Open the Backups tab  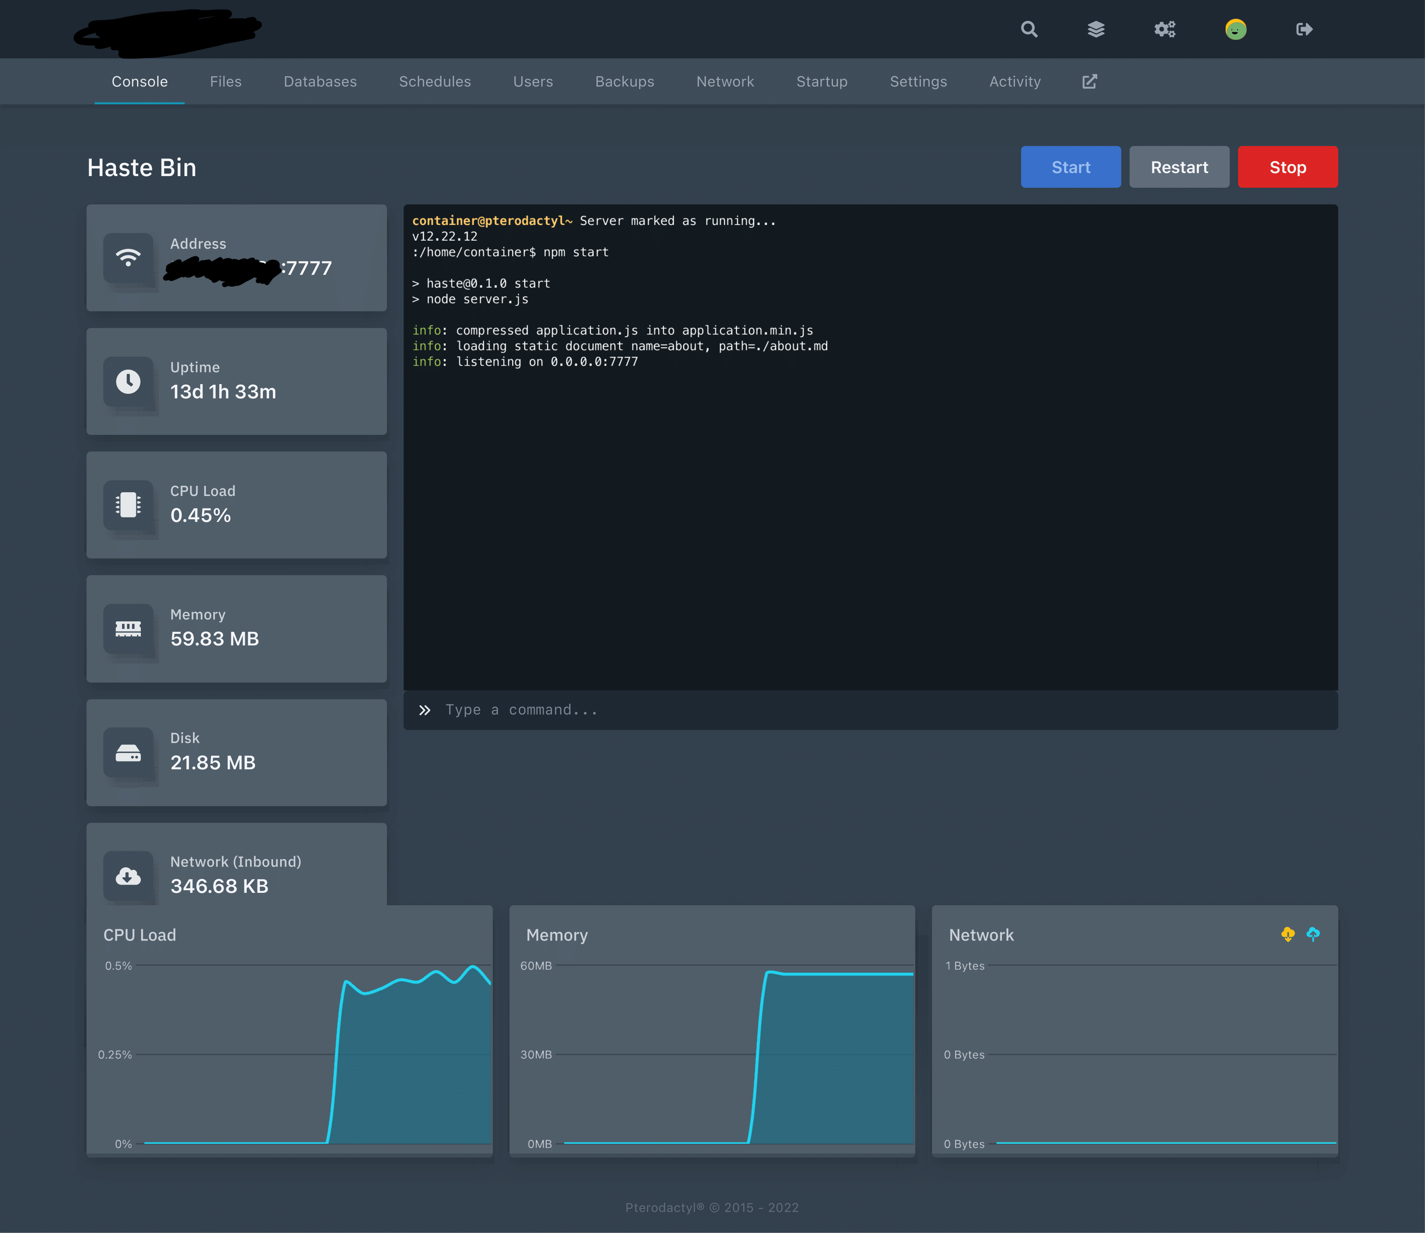625,81
